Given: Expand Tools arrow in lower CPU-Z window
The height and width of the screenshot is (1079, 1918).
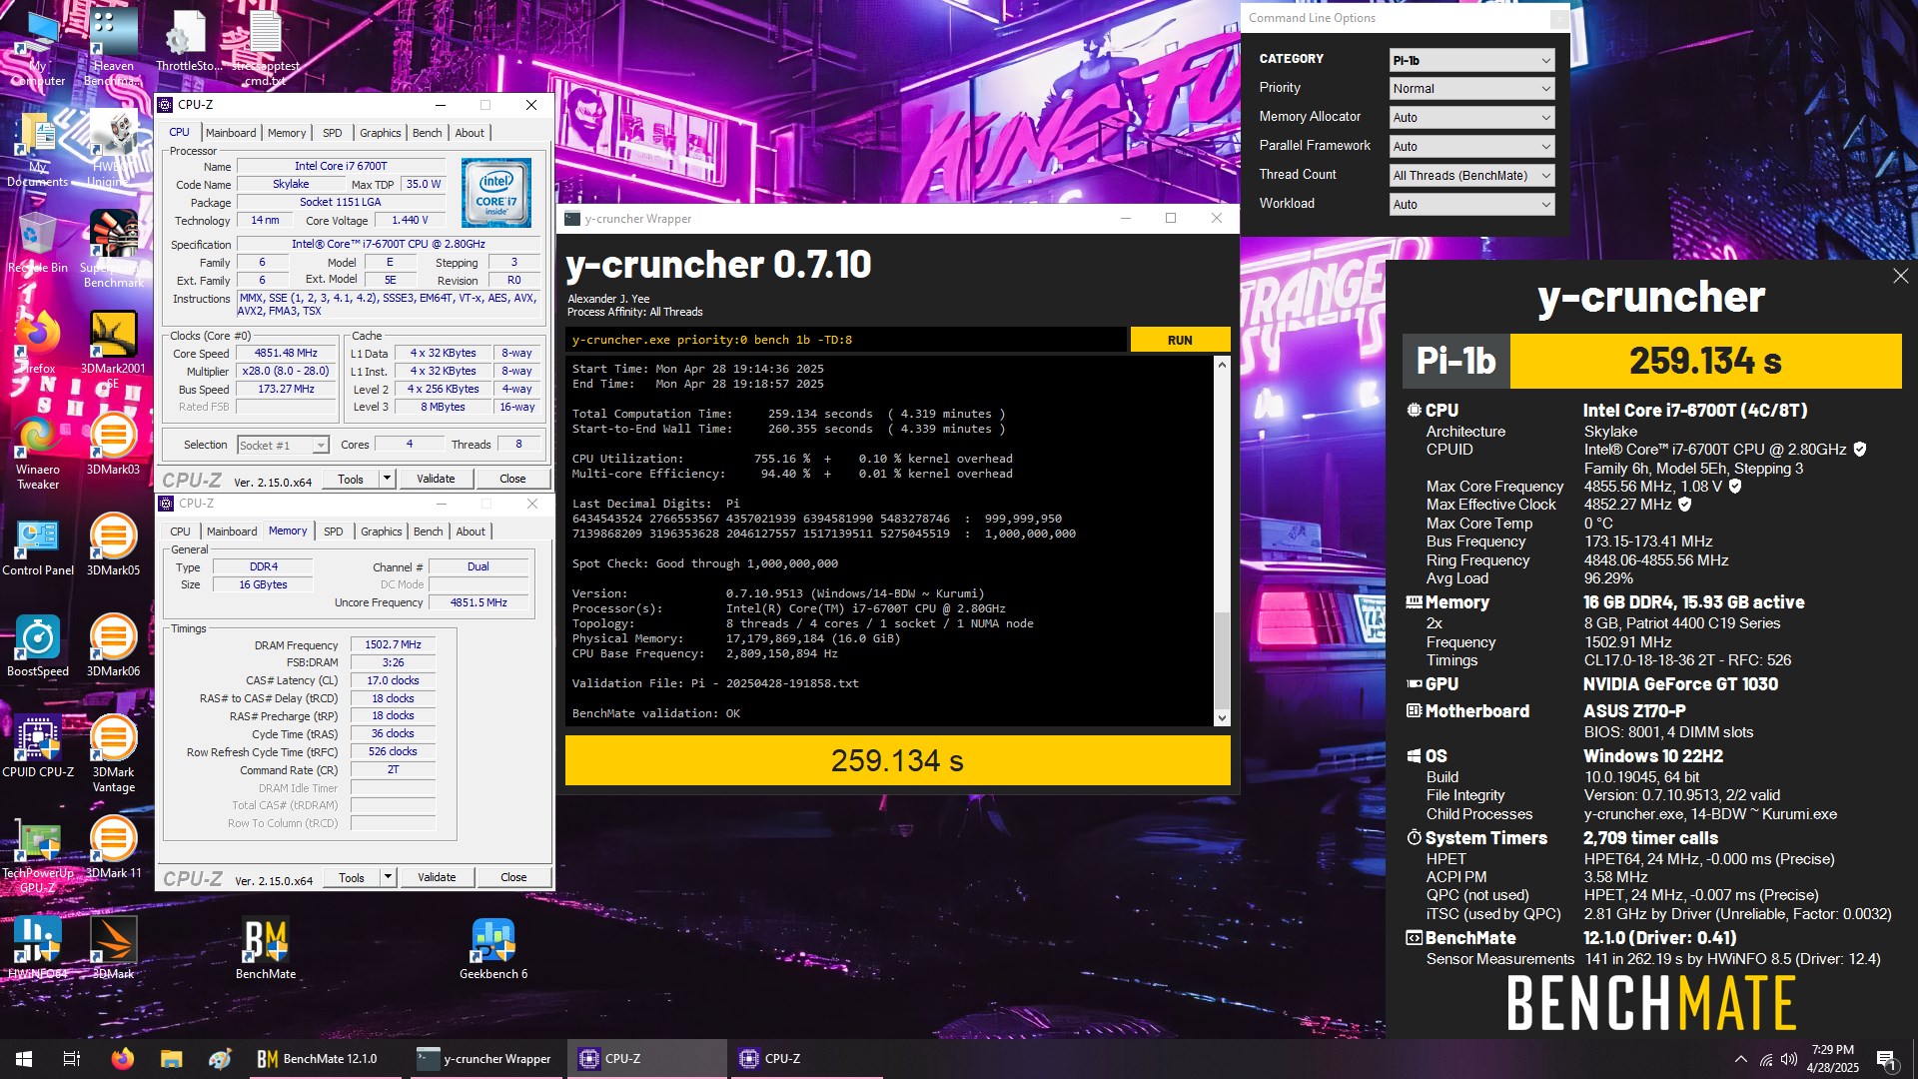Looking at the screenshot, I should pyautogui.click(x=388, y=877).
